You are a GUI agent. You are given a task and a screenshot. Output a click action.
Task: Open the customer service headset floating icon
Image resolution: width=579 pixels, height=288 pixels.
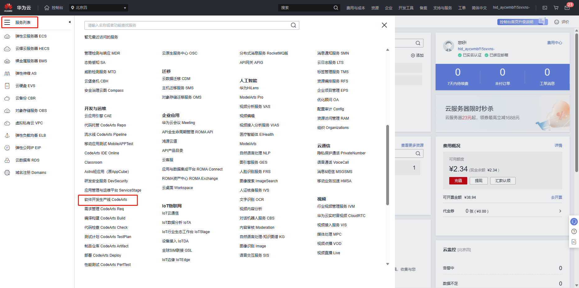(574, 222)
